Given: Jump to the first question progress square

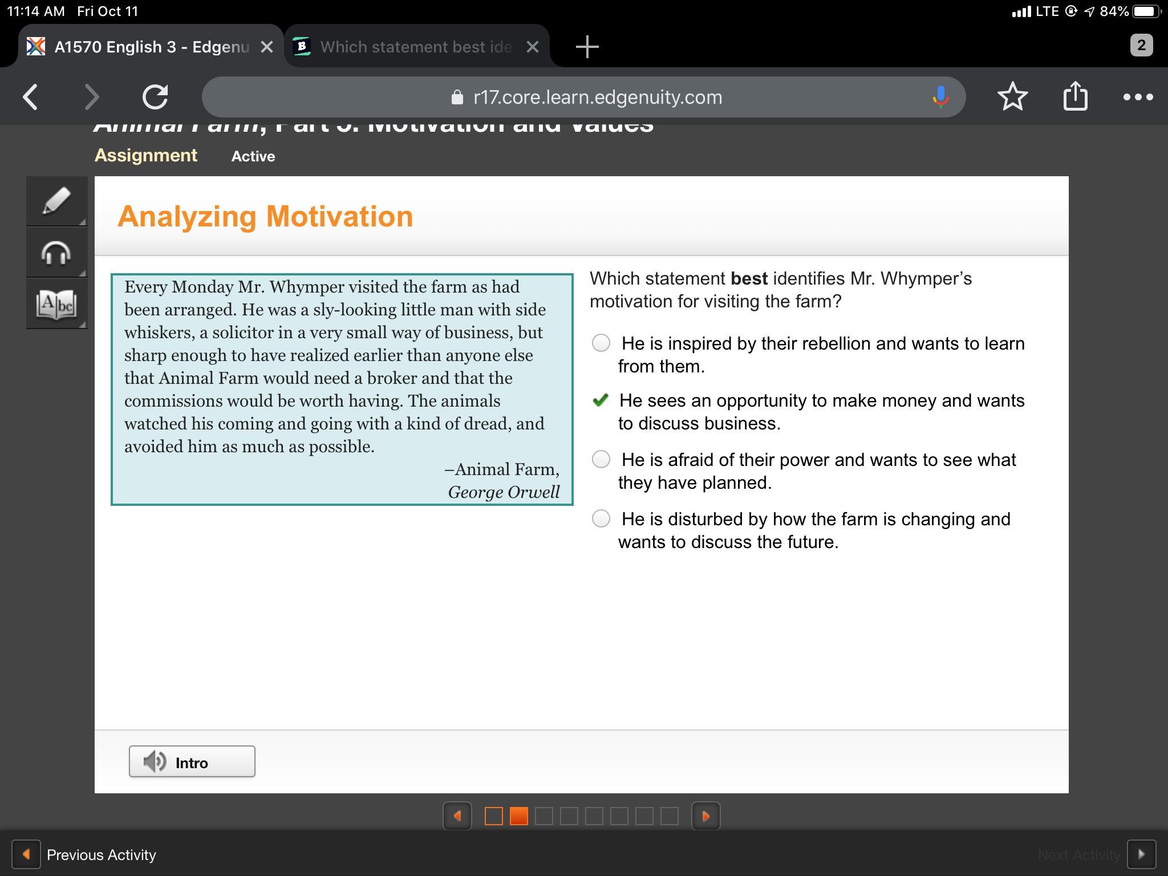Looking at the screenshot, I should click(x=493, y=816).
